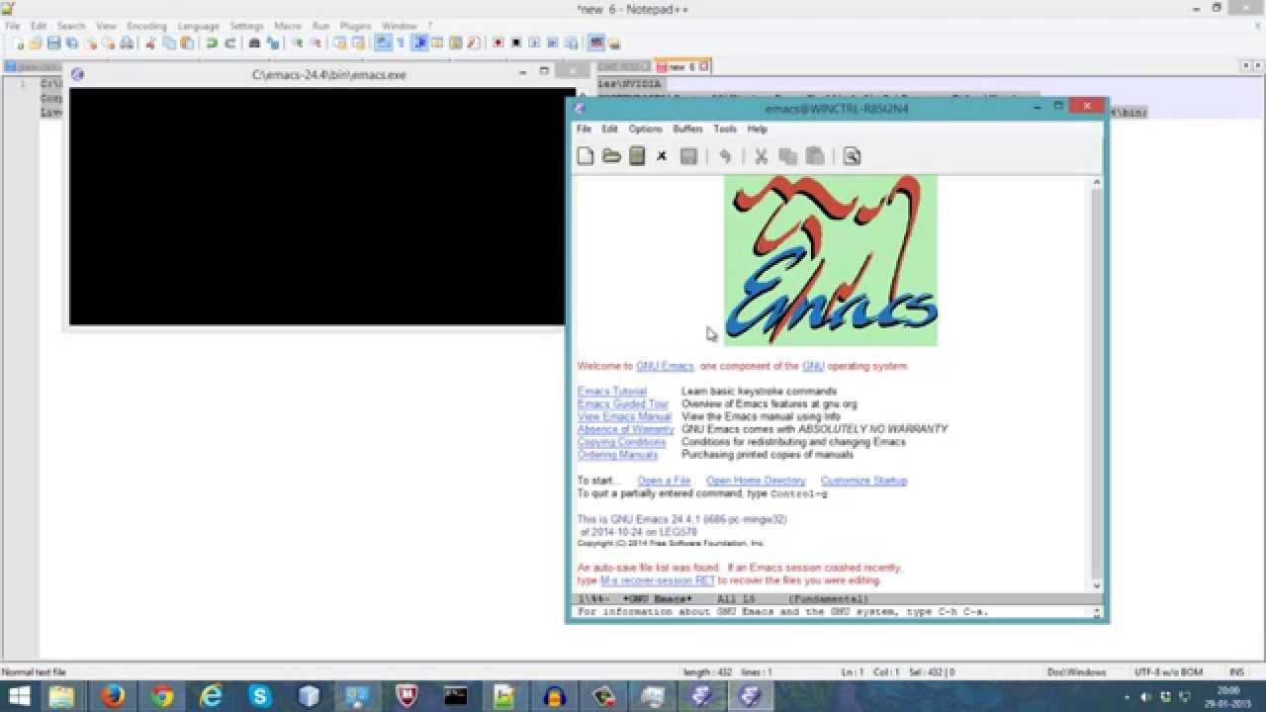Click the Kill Buffer X icon in Emacs toolbar
This screenshot has width=1266, height=712.
[662, 156]
